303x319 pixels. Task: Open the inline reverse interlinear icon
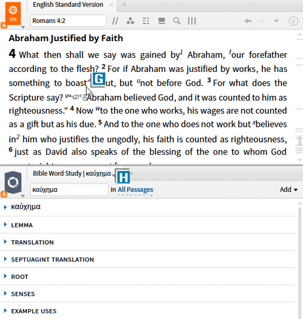point(161,21)
